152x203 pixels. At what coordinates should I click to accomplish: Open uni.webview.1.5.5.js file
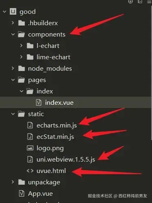point(66,160)
